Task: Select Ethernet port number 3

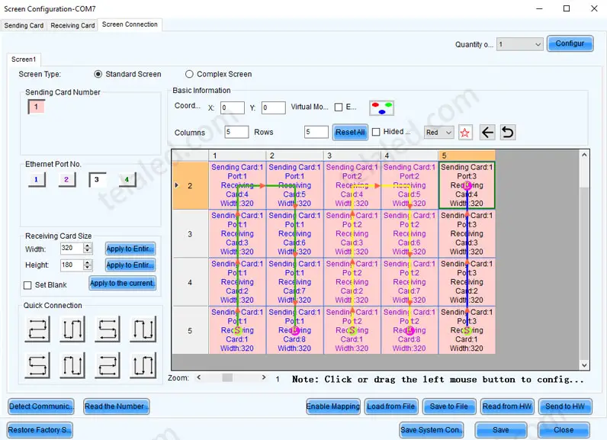Action: pos(97,179)
